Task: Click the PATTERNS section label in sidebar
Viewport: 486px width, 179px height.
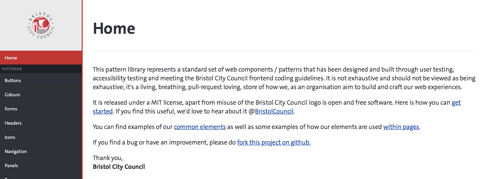Action: pos(12,69)
